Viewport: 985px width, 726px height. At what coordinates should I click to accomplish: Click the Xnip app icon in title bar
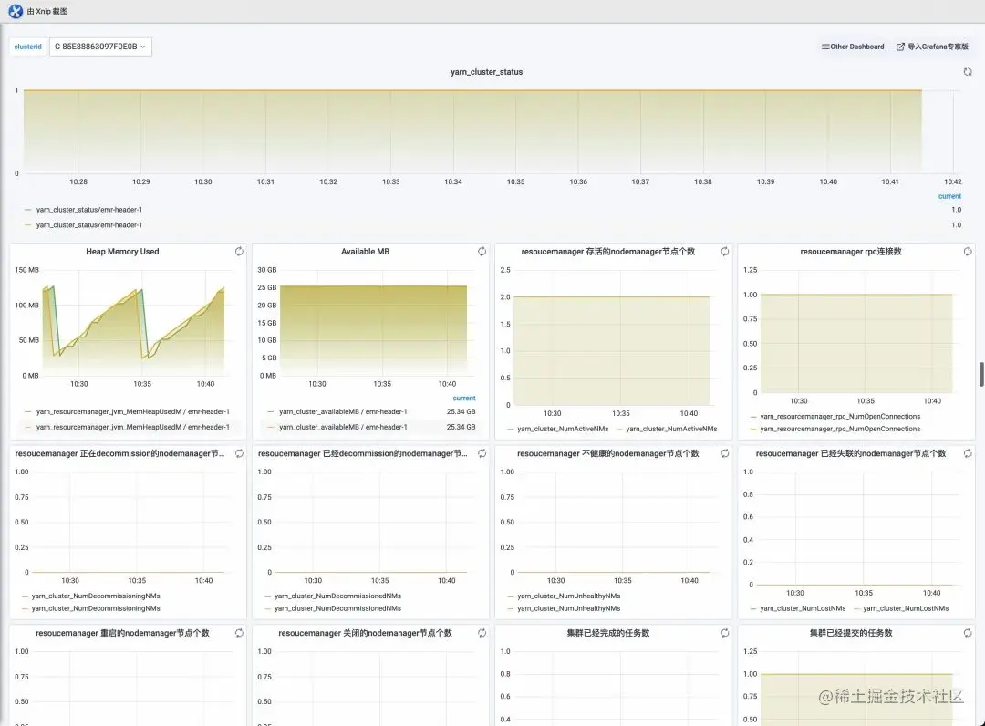(x=16, y=11)
